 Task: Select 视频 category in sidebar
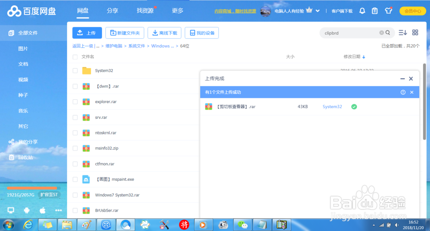click(x=23, y=79)
